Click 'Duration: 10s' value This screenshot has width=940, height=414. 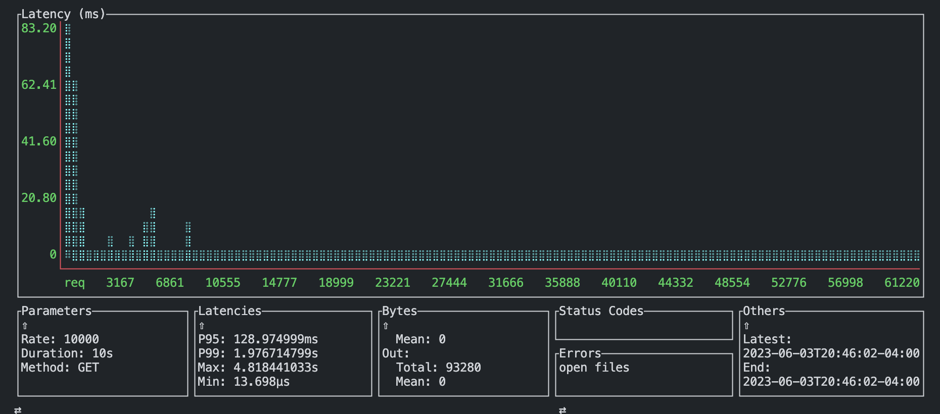[x=67, y=353]
